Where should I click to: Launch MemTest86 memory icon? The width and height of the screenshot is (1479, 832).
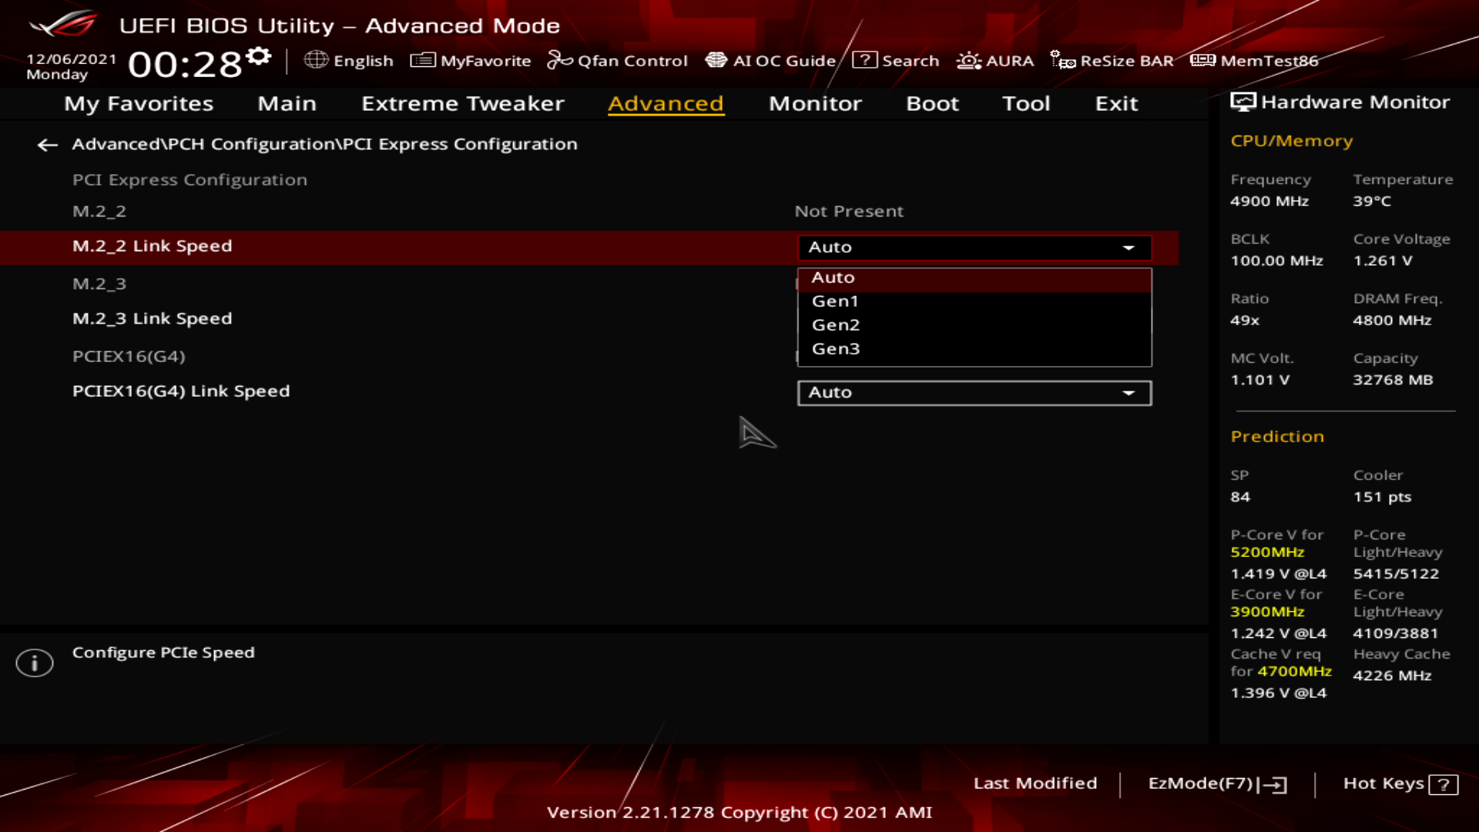[1202, 60]
